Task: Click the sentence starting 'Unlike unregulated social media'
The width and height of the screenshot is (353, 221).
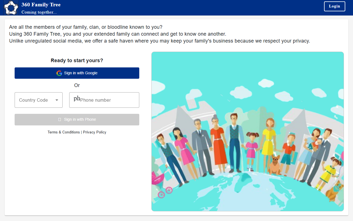Action: pos(160,41)
